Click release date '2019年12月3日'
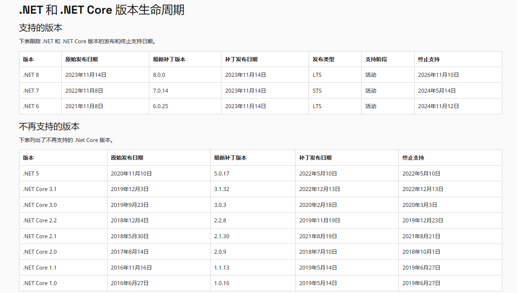 130,189
